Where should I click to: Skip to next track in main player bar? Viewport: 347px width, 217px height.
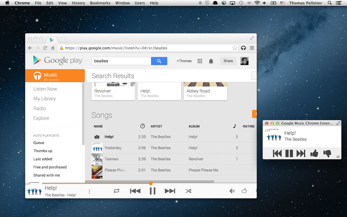[170, 191]
